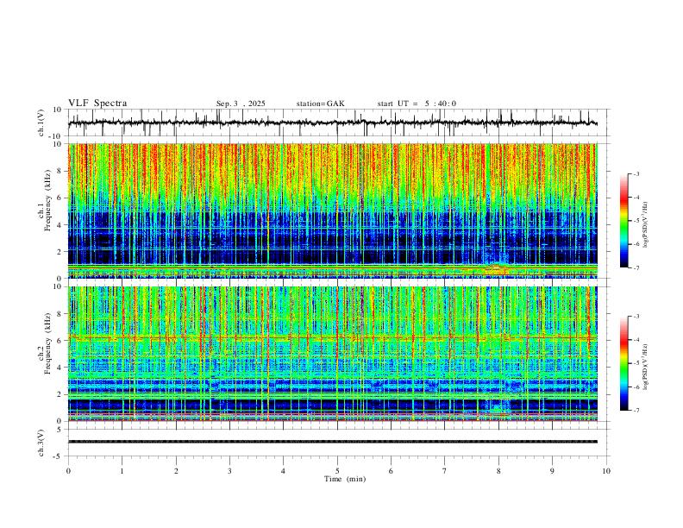Click the "5" tick on ch.3(V) axis
The height and width of the screenshot is (528, 683).
click(x=60, y=430)
